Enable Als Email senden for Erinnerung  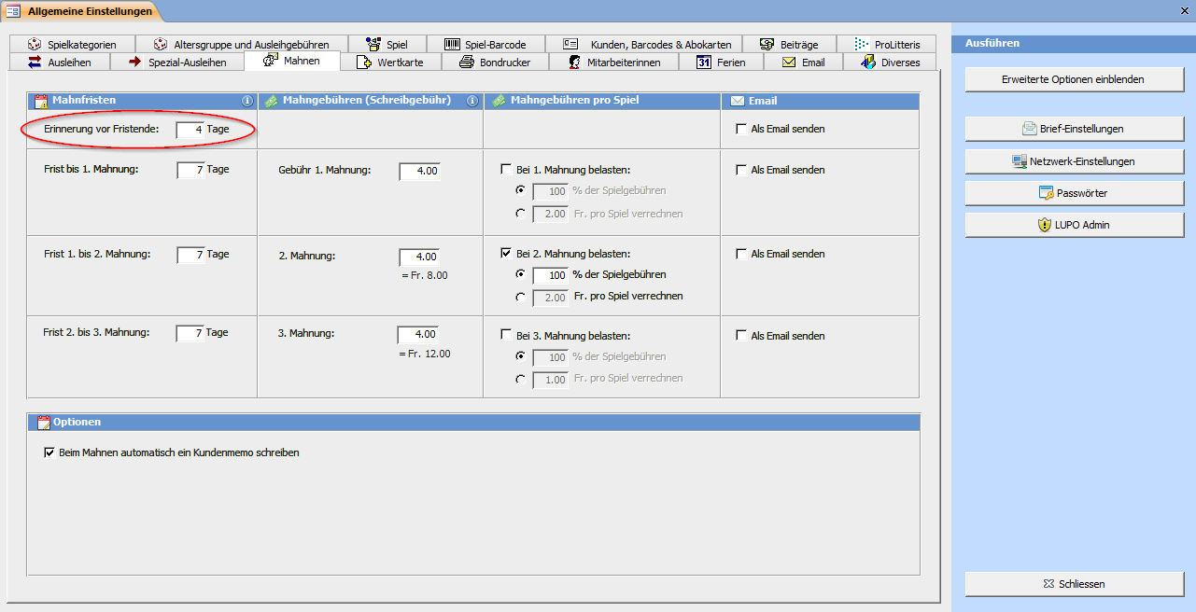click(741, 129)
